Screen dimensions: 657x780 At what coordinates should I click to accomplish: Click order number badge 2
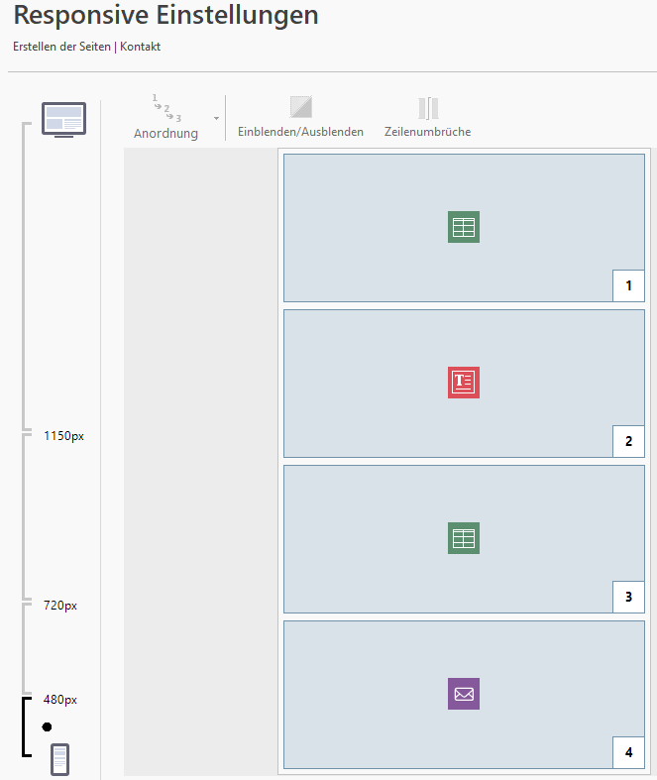(628, 442)
